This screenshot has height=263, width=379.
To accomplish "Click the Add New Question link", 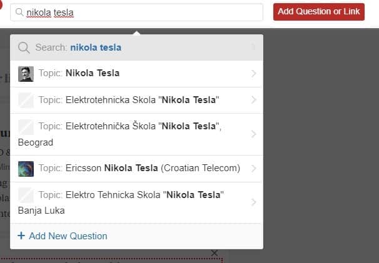I will point(68,236).
